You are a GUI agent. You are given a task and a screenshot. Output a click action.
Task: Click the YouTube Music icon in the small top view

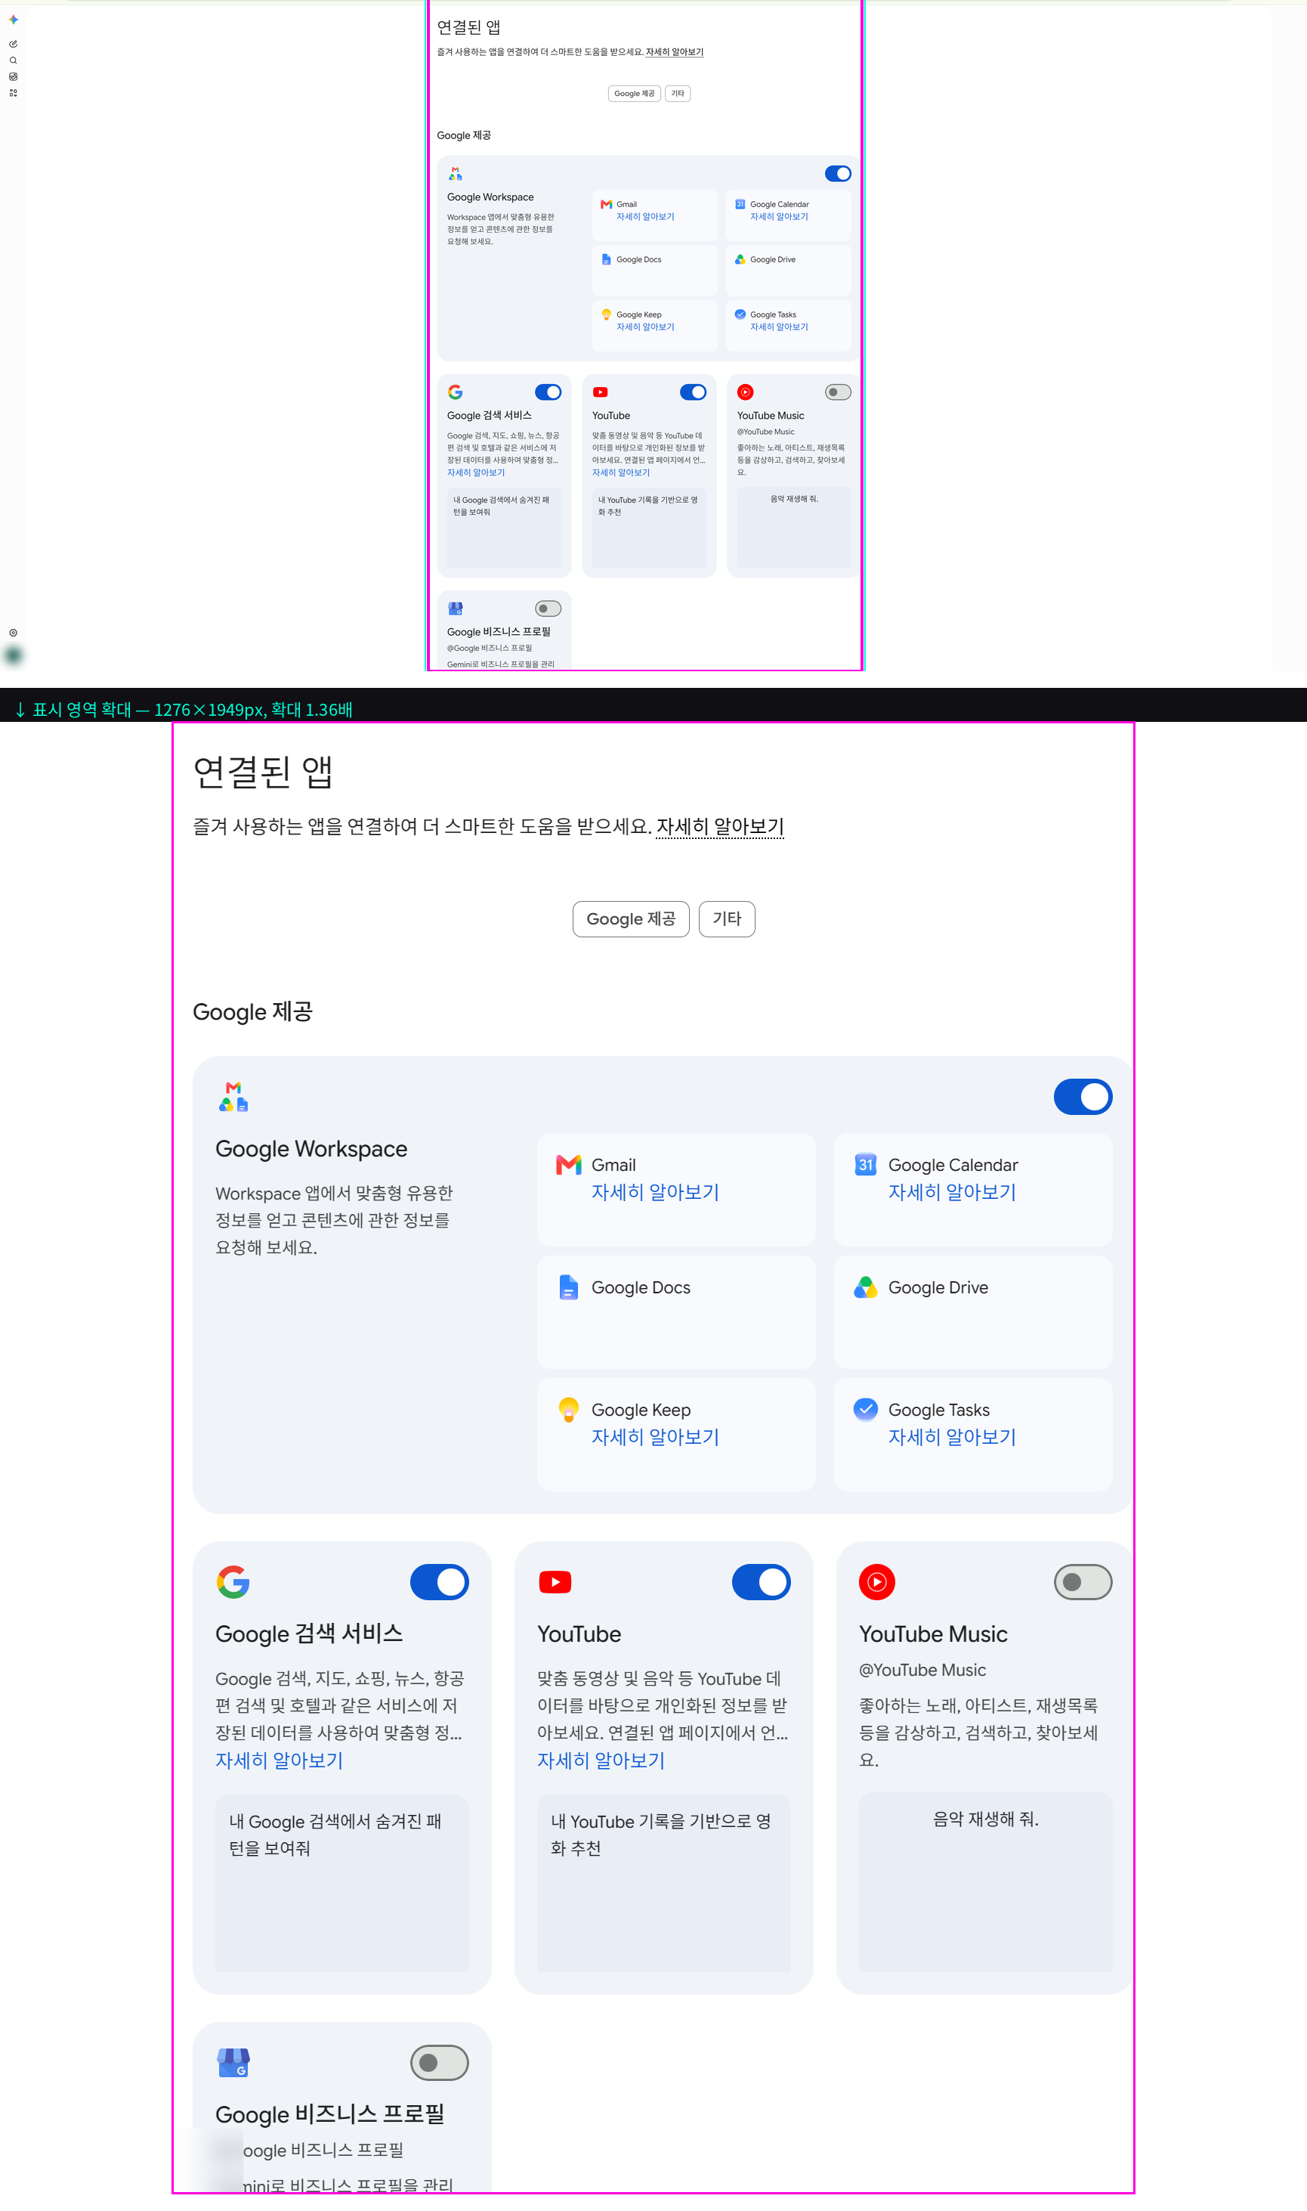(745, 392)
